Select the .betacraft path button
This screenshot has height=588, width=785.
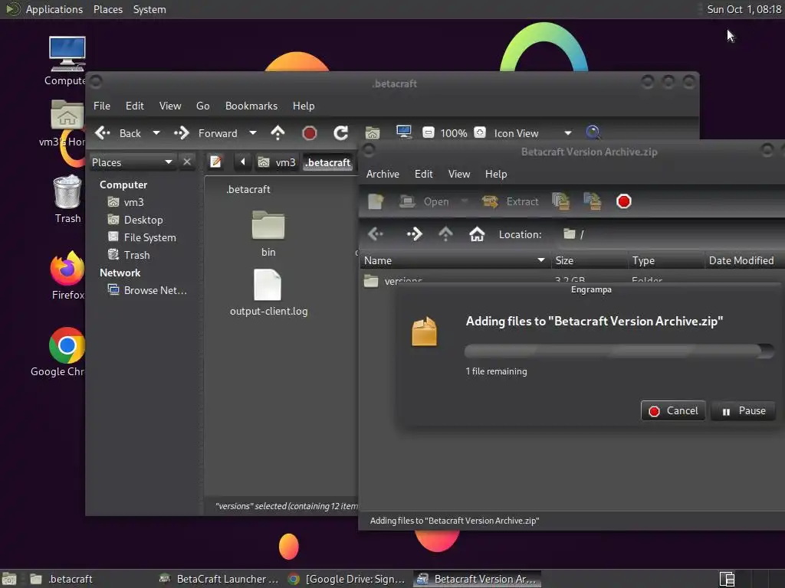tap(328, 162)
